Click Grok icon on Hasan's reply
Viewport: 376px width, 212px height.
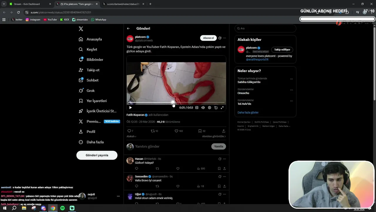click(x=220, y=159)
